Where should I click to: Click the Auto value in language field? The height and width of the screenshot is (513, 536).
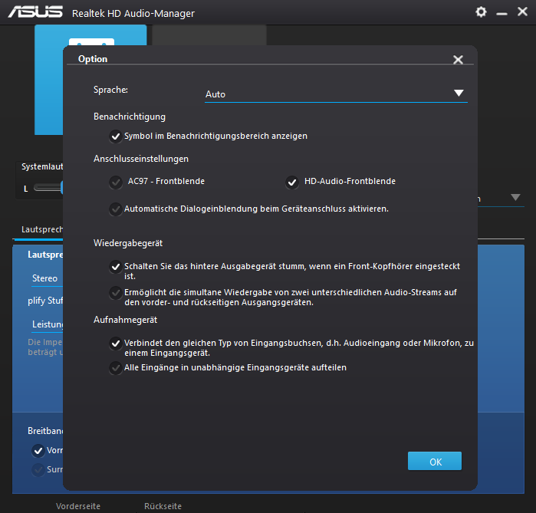[215, 94]
